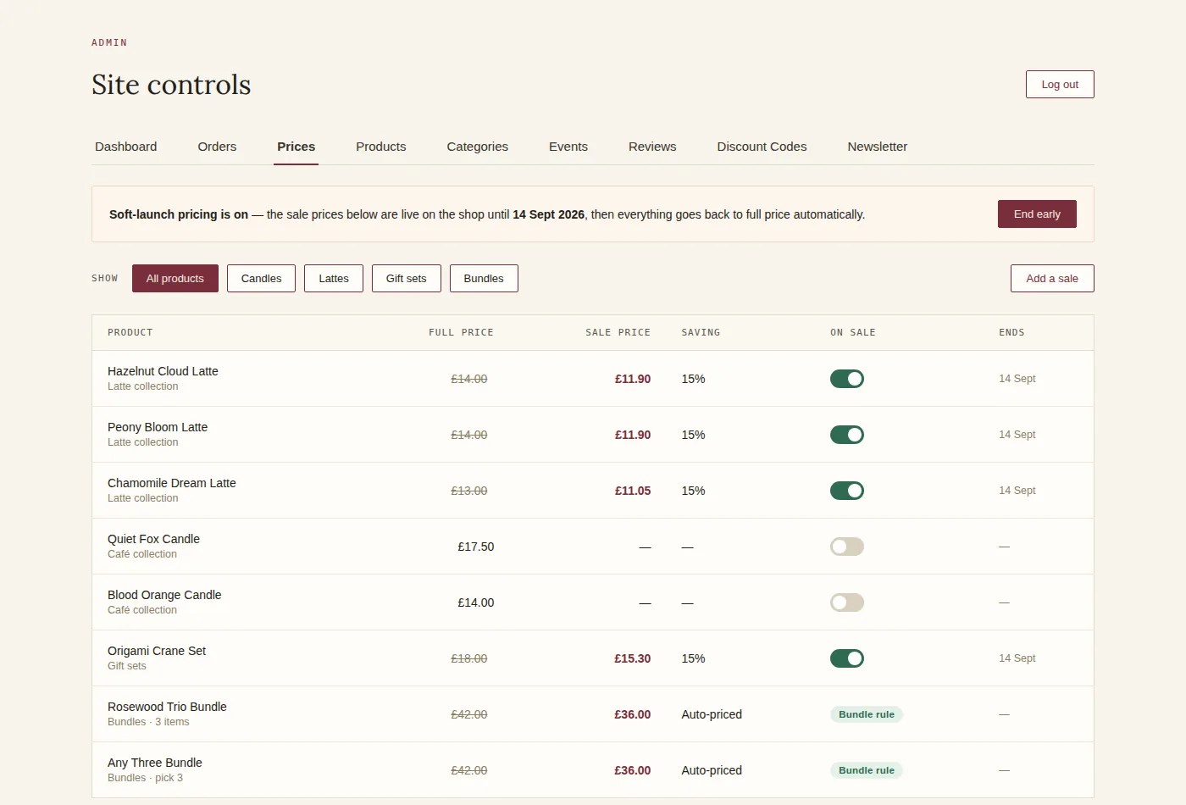Switch on Blood Orange Candle sale
This screenshot has height=805, width=1186.
pos(846,602)
